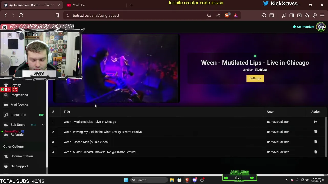
Task: Open Discord from the taskbar
Action: (x=195, y=180)
